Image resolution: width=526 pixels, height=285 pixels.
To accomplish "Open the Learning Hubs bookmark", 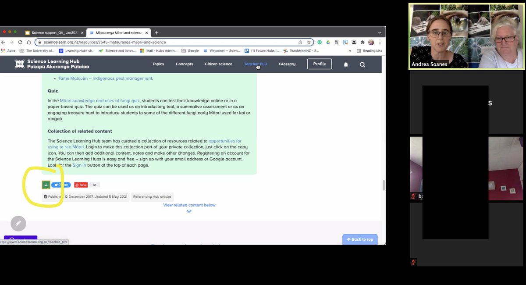I will 77,50.
